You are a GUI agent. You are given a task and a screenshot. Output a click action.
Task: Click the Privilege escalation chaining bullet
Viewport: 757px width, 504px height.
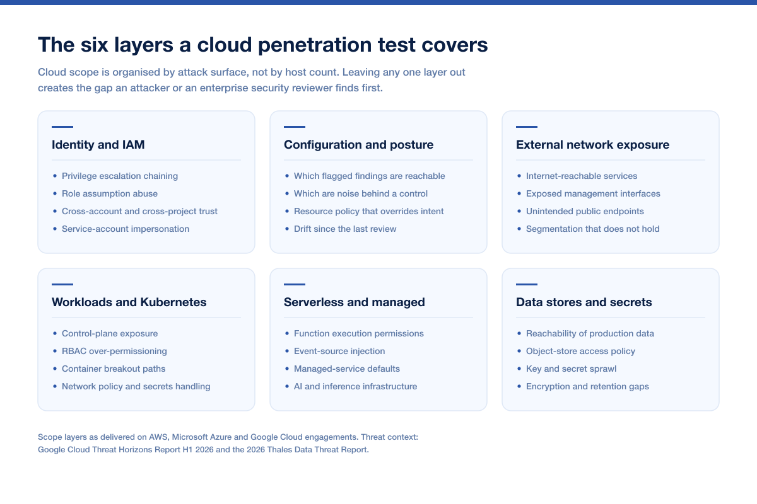click(120, 176)
